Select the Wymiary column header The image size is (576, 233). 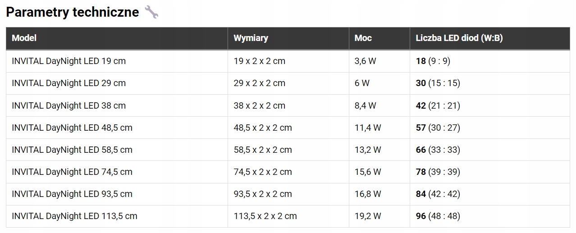coord(251,38)
